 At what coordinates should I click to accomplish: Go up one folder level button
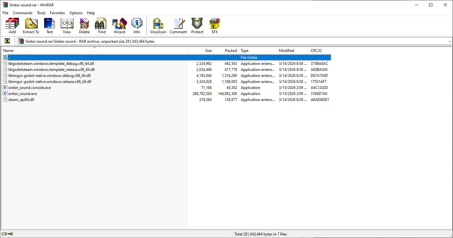tap(7, 41)
